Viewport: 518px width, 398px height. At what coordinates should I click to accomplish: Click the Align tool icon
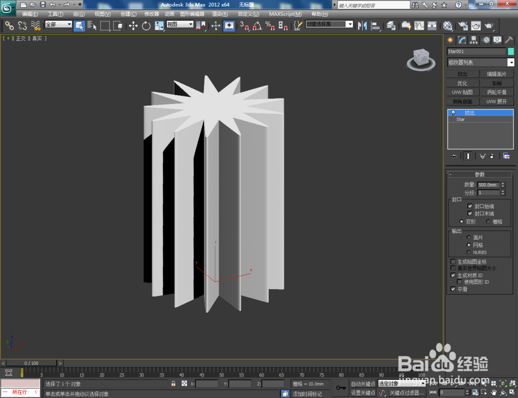[x=375, y=26]
